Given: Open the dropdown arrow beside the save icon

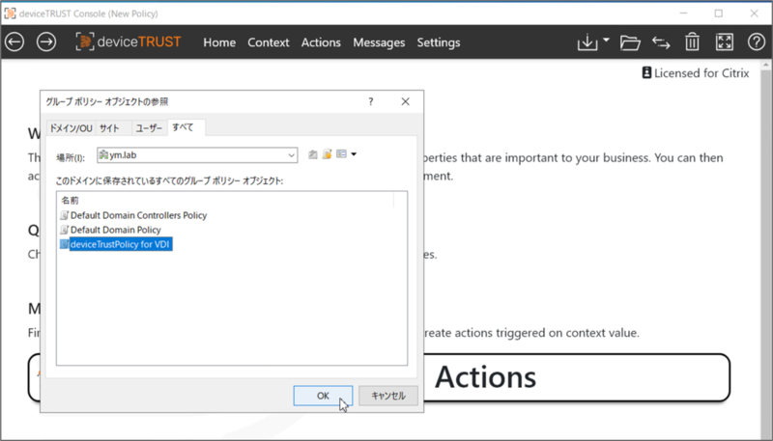Looking at the screenshot, I should [606, 40].
